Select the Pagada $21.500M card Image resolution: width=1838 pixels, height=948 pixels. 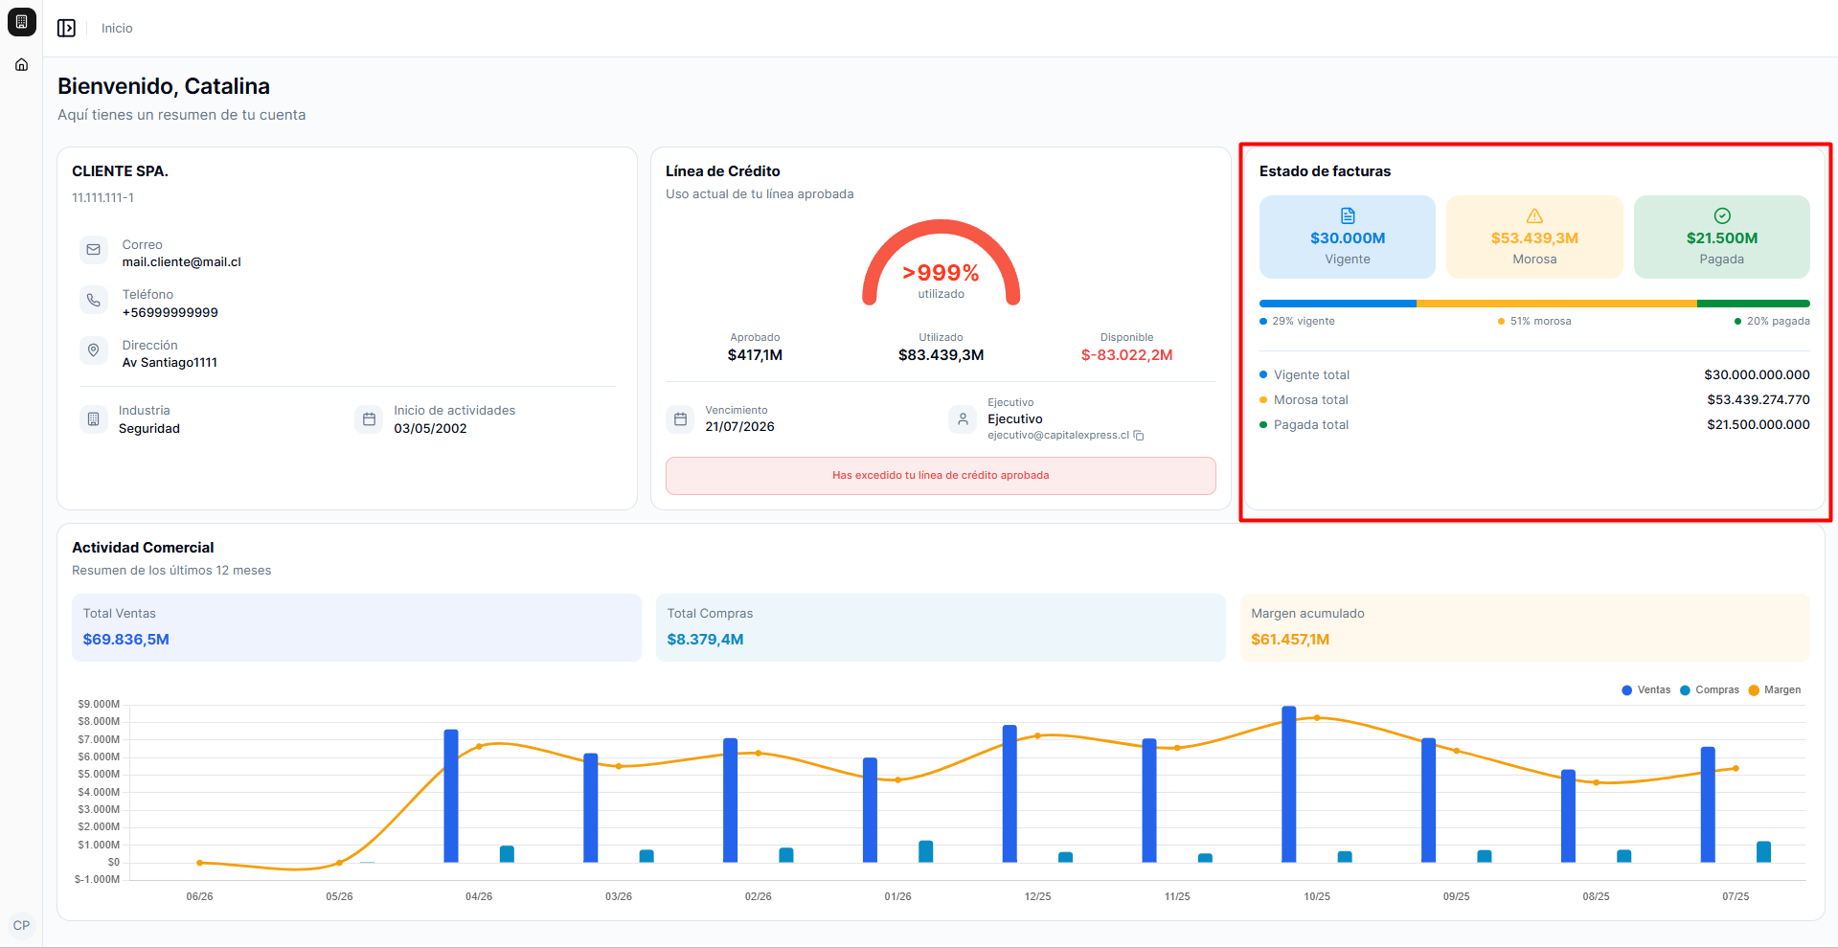coord(1722,237)
